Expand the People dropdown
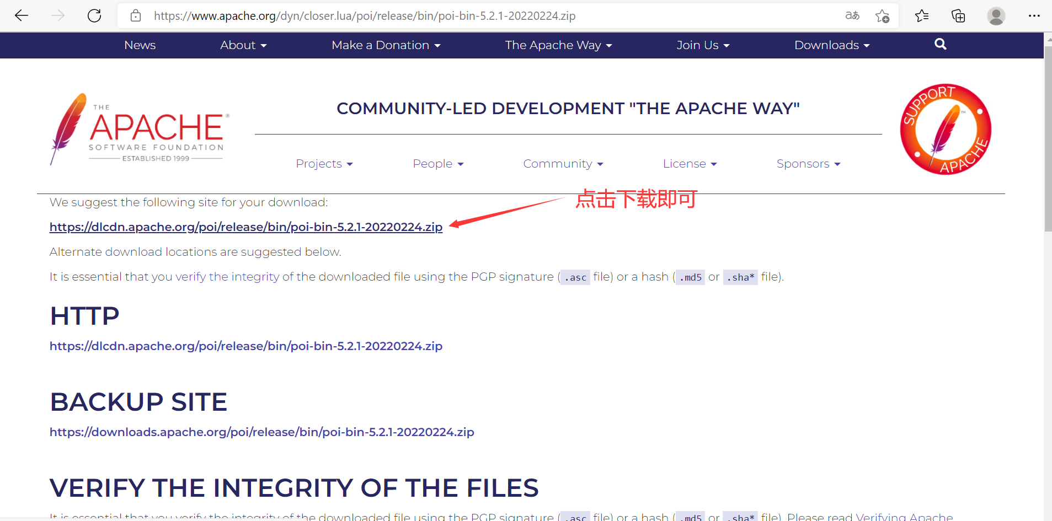 [438, 164]
